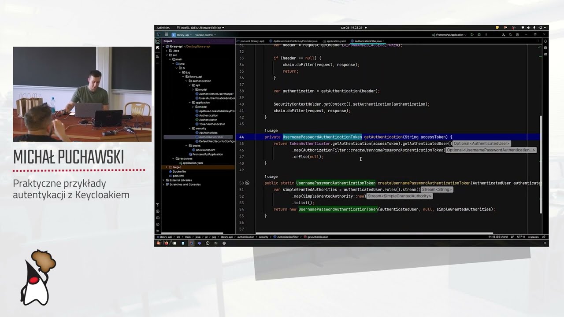Expand the target folder
The image size is (564, 317).
167,167
